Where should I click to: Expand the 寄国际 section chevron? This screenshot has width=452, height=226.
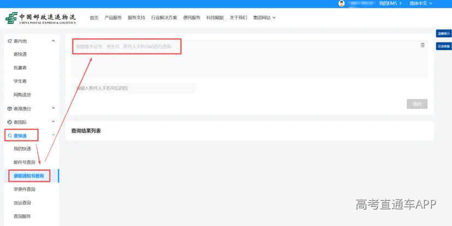pos(53,122)
